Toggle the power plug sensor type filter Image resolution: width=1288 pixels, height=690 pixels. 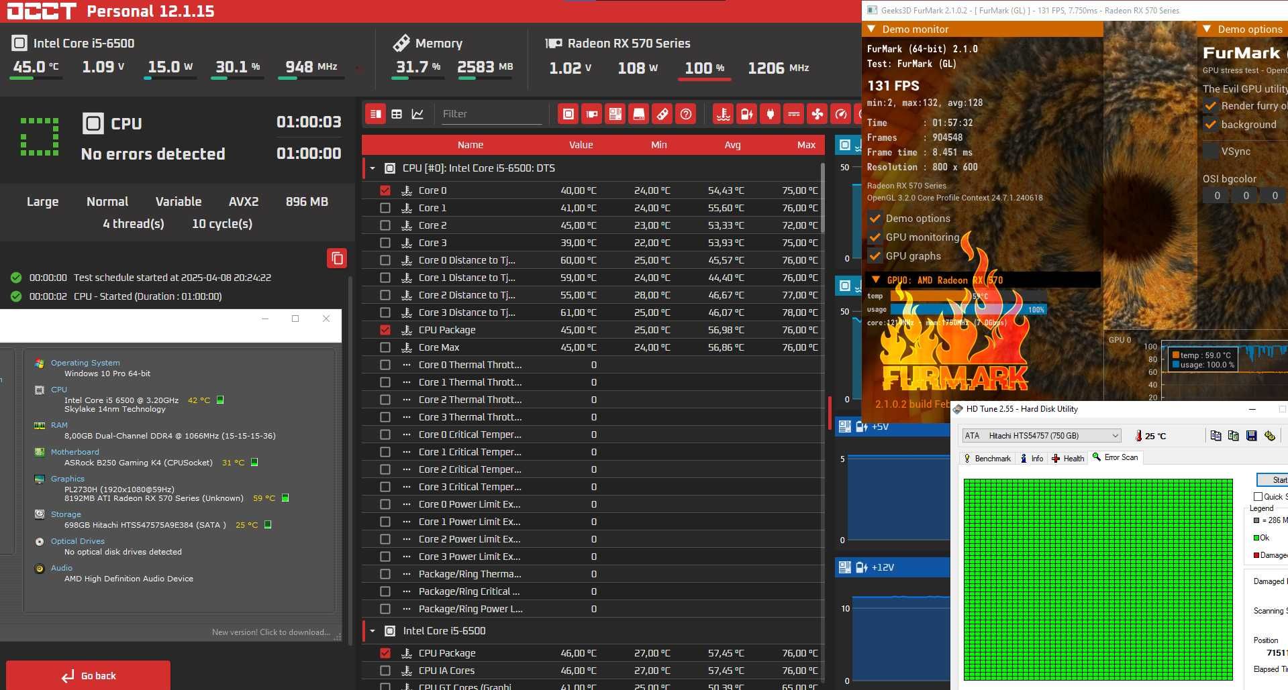click(771, 114)
